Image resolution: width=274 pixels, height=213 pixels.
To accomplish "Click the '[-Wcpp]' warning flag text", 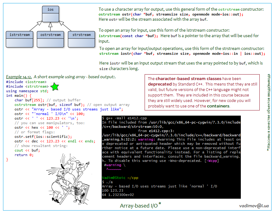I will point(212,161).
